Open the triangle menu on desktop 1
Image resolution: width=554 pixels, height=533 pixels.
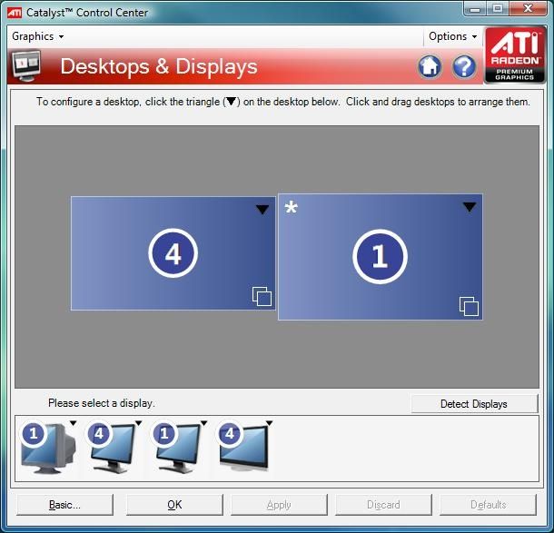pos(470,207)
